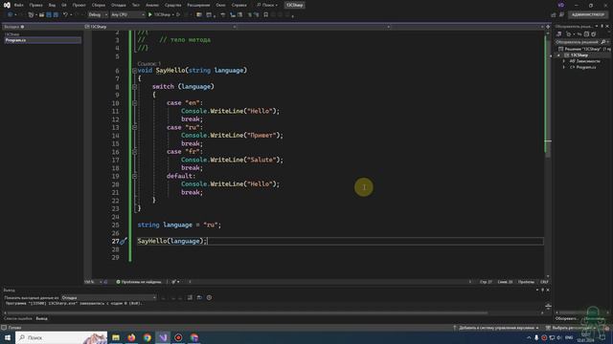
Task: Click the editor split window handle
Action: point(548,27)
